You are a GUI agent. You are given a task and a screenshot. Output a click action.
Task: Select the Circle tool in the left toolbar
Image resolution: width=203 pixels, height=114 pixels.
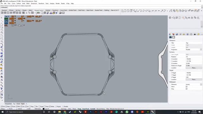coord(2,29)
